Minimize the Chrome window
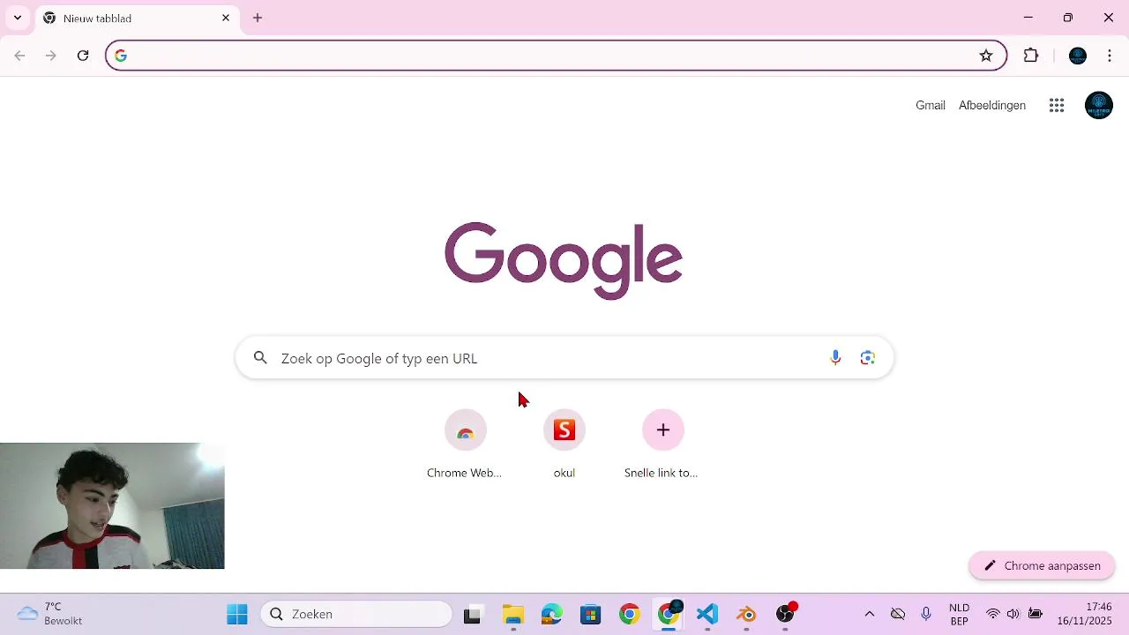The width and height of the screenshot is (1129, 635). click(1028, 18)
